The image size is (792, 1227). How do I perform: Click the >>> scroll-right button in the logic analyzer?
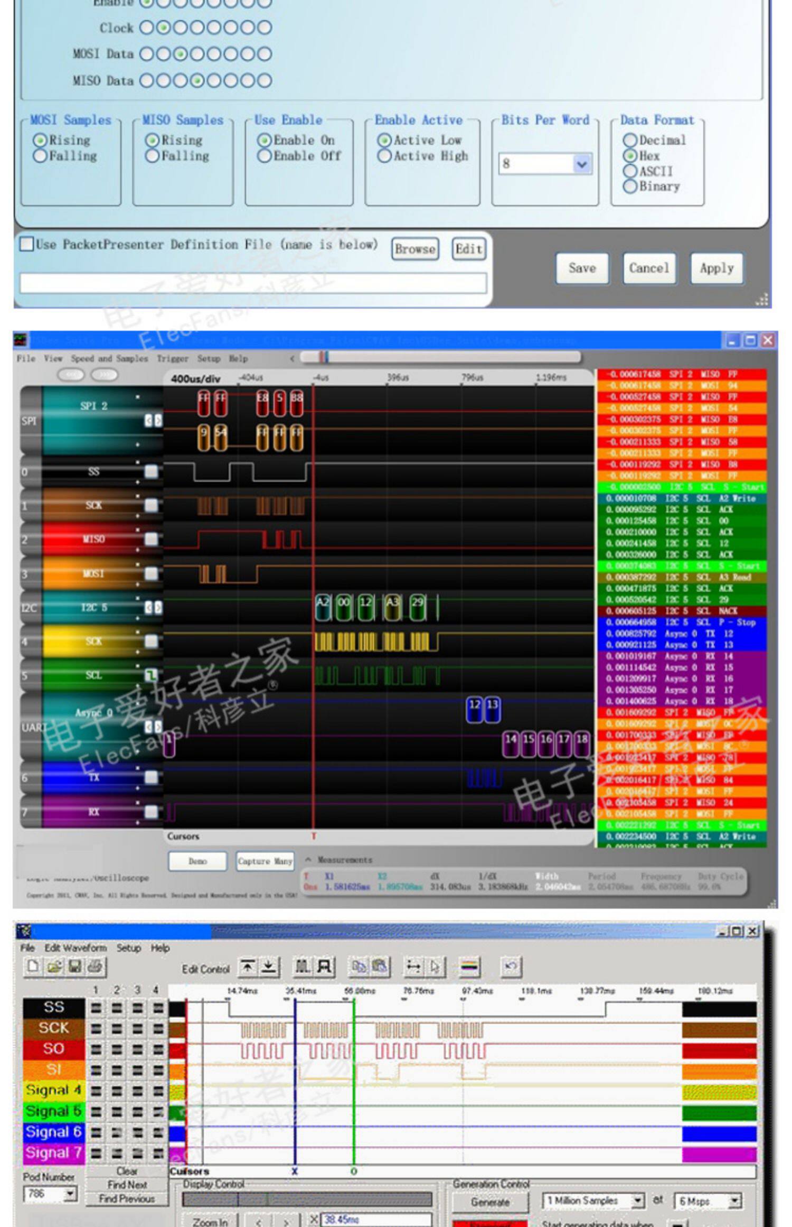[105, 375]
